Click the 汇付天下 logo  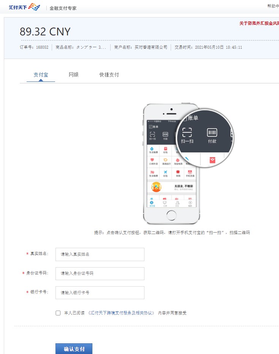point(24,7)
